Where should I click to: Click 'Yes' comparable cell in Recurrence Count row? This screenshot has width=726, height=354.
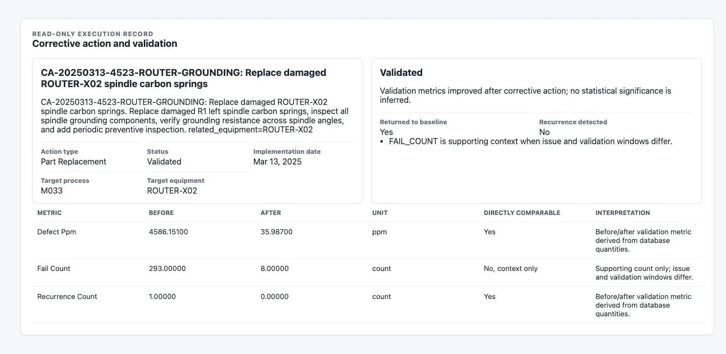click(x=489, y=296)
